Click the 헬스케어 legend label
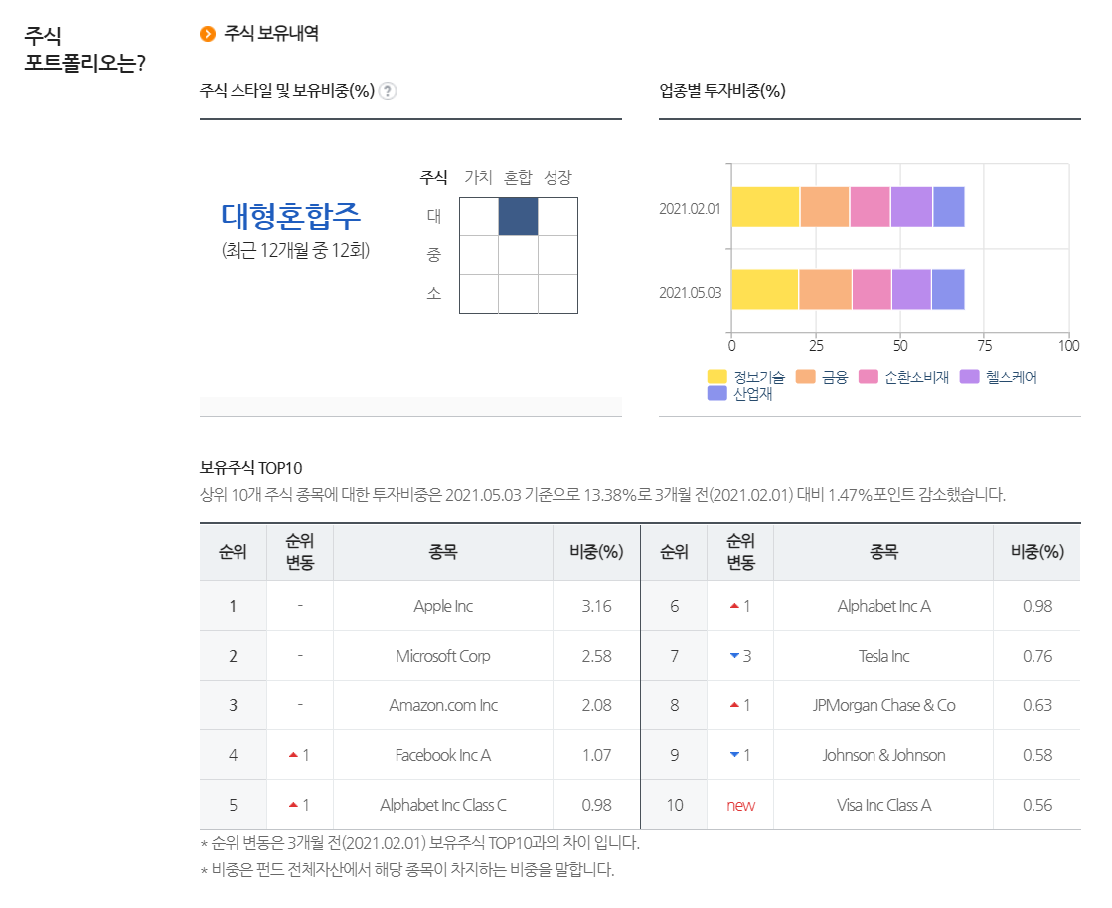This screenshot has height=908, width=1112. click(1012, 378)
